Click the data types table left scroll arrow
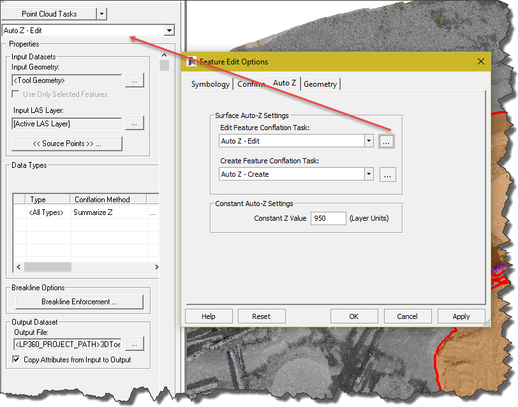Image resolution: width=518 pixels, height=407 pixels. [18, 267]
